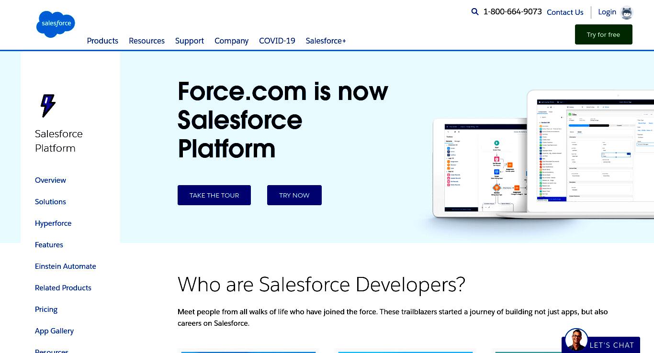Click the Login link
This screenshot has width=654, height=353.
click(x=607, y=12)
